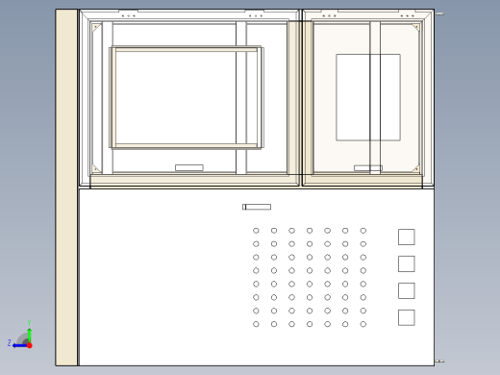500x375 pixels.
Task: Select the tall rectangular window in the right door
Action: click(368, 97)
